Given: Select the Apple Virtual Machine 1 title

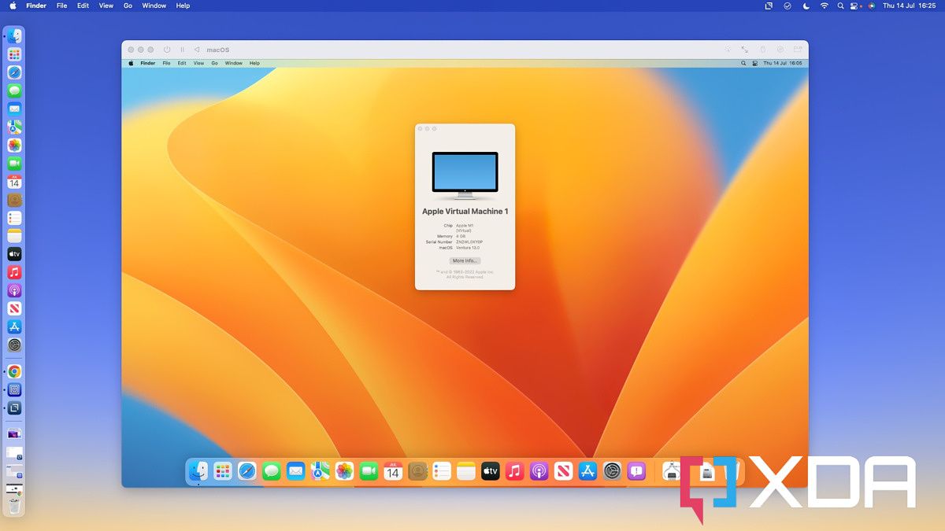Looking at the screenshot, I should pyautogui.click(x=465, y=212).
